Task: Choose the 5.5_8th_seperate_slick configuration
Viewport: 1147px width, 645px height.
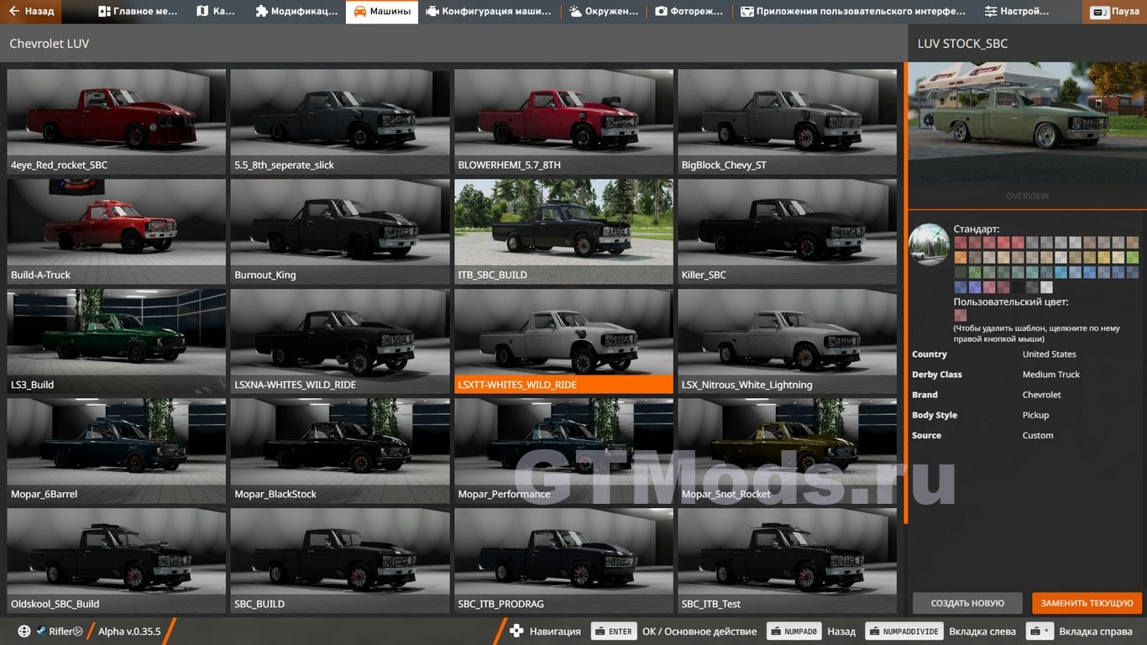Action: tap(340, 121)
